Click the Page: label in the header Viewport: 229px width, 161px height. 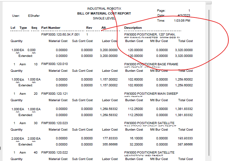pos(161,11)
